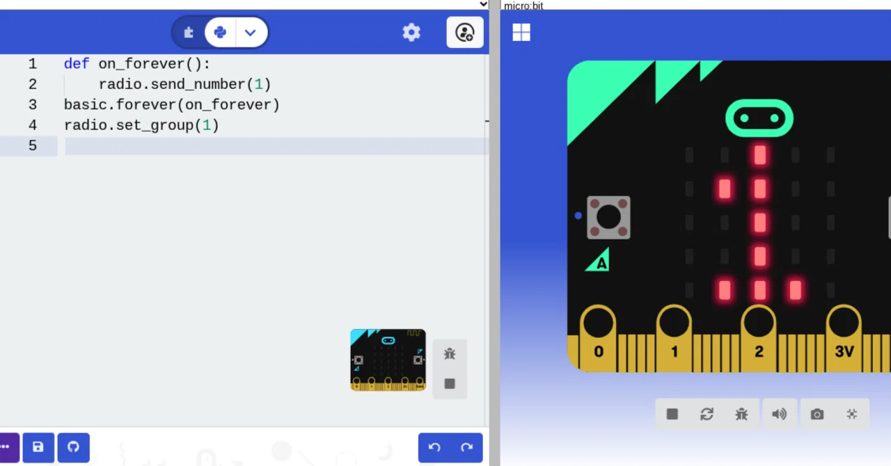This screenshot has height=466, width=891.
Task: Toggle debug mode bug icon beside mini simulator
Action: pos(450,354)
